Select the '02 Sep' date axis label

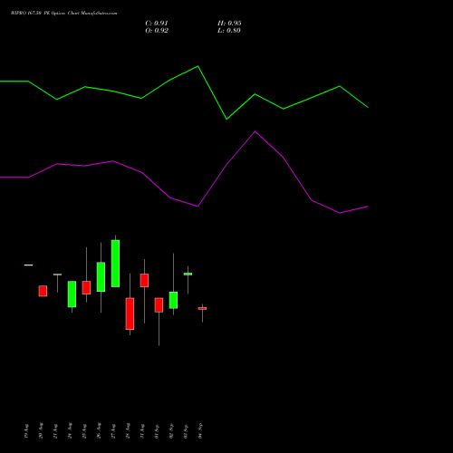(171, 430)
